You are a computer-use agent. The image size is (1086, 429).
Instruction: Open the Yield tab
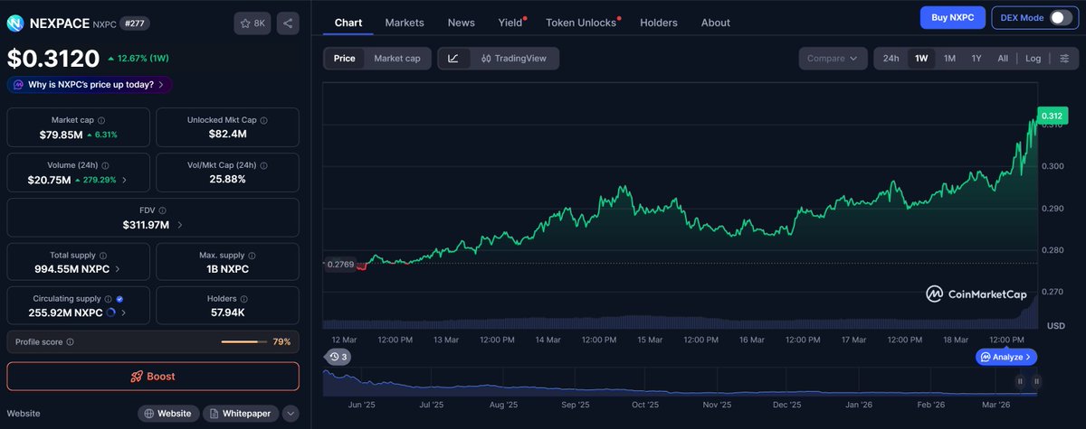click(x=510, y=23)
